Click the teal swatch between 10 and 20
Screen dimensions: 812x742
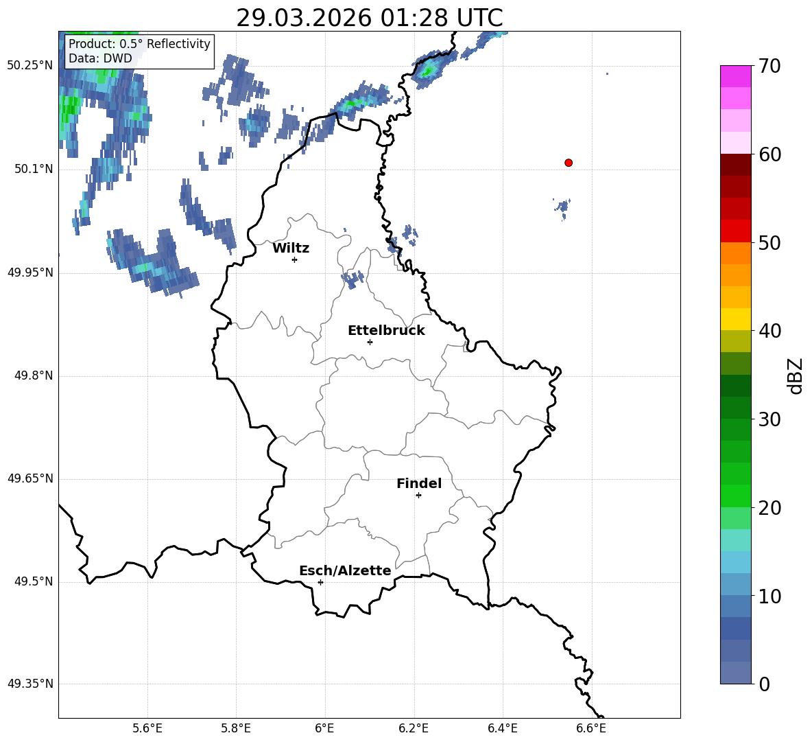point(735,540)
